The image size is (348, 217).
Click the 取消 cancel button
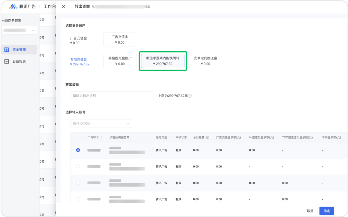click(x=310, y=211)
